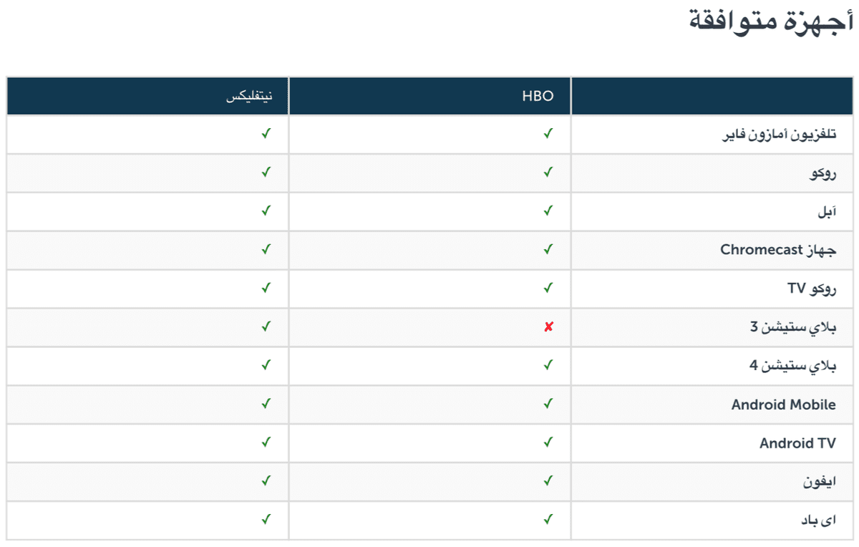Click the red HBO cross for بلاي ستيشن 3
The height and width of the screenshot is (547, 859).
tap(548, 327)
